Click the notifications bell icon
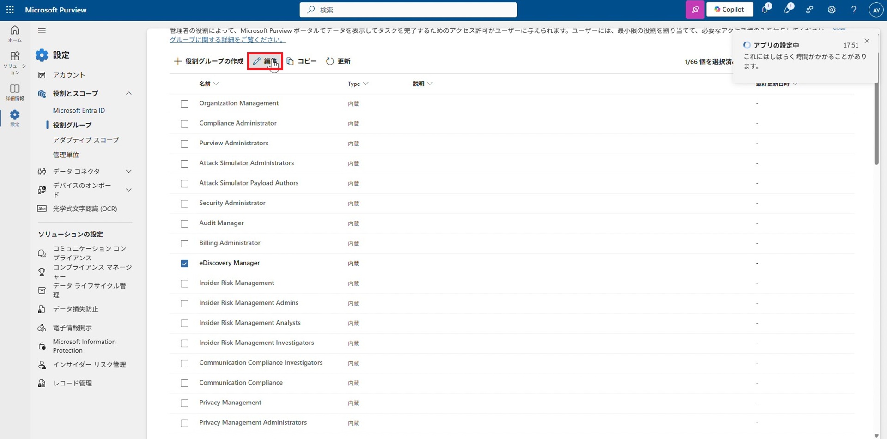The image size is (887, 439). (765, 9)
